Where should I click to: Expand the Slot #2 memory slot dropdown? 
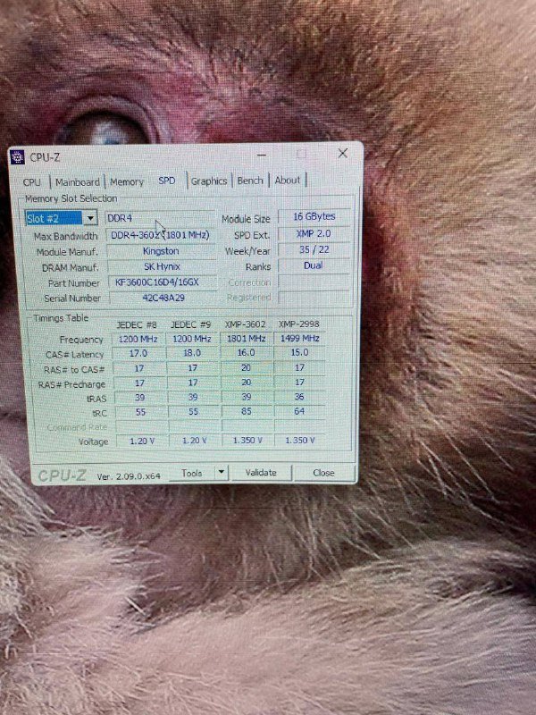[x=89, y=218]
